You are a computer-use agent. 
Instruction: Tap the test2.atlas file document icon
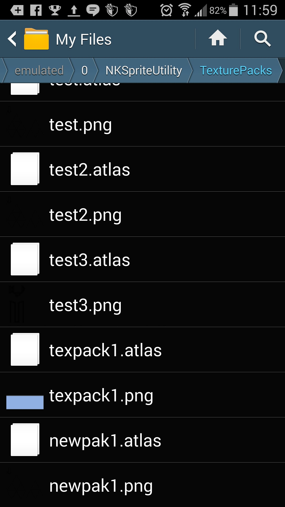tap(25, 169)
